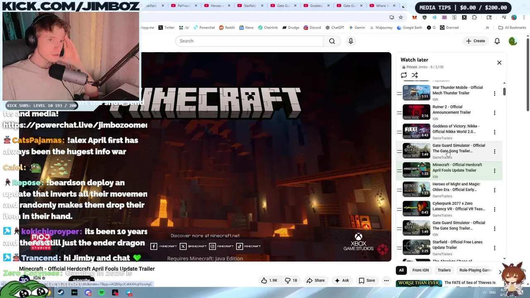Focus the YouTube search field
This screenshot has height=298, width=530.
[x=249, y=41]
